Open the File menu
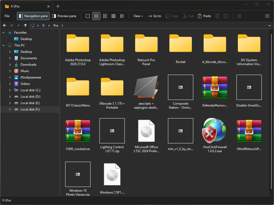Viewport: 274px width, 205px height. pyautogui.click(x=7, y=16)
